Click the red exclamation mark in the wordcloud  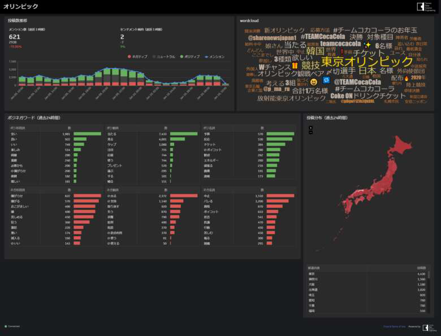[341, 52]
